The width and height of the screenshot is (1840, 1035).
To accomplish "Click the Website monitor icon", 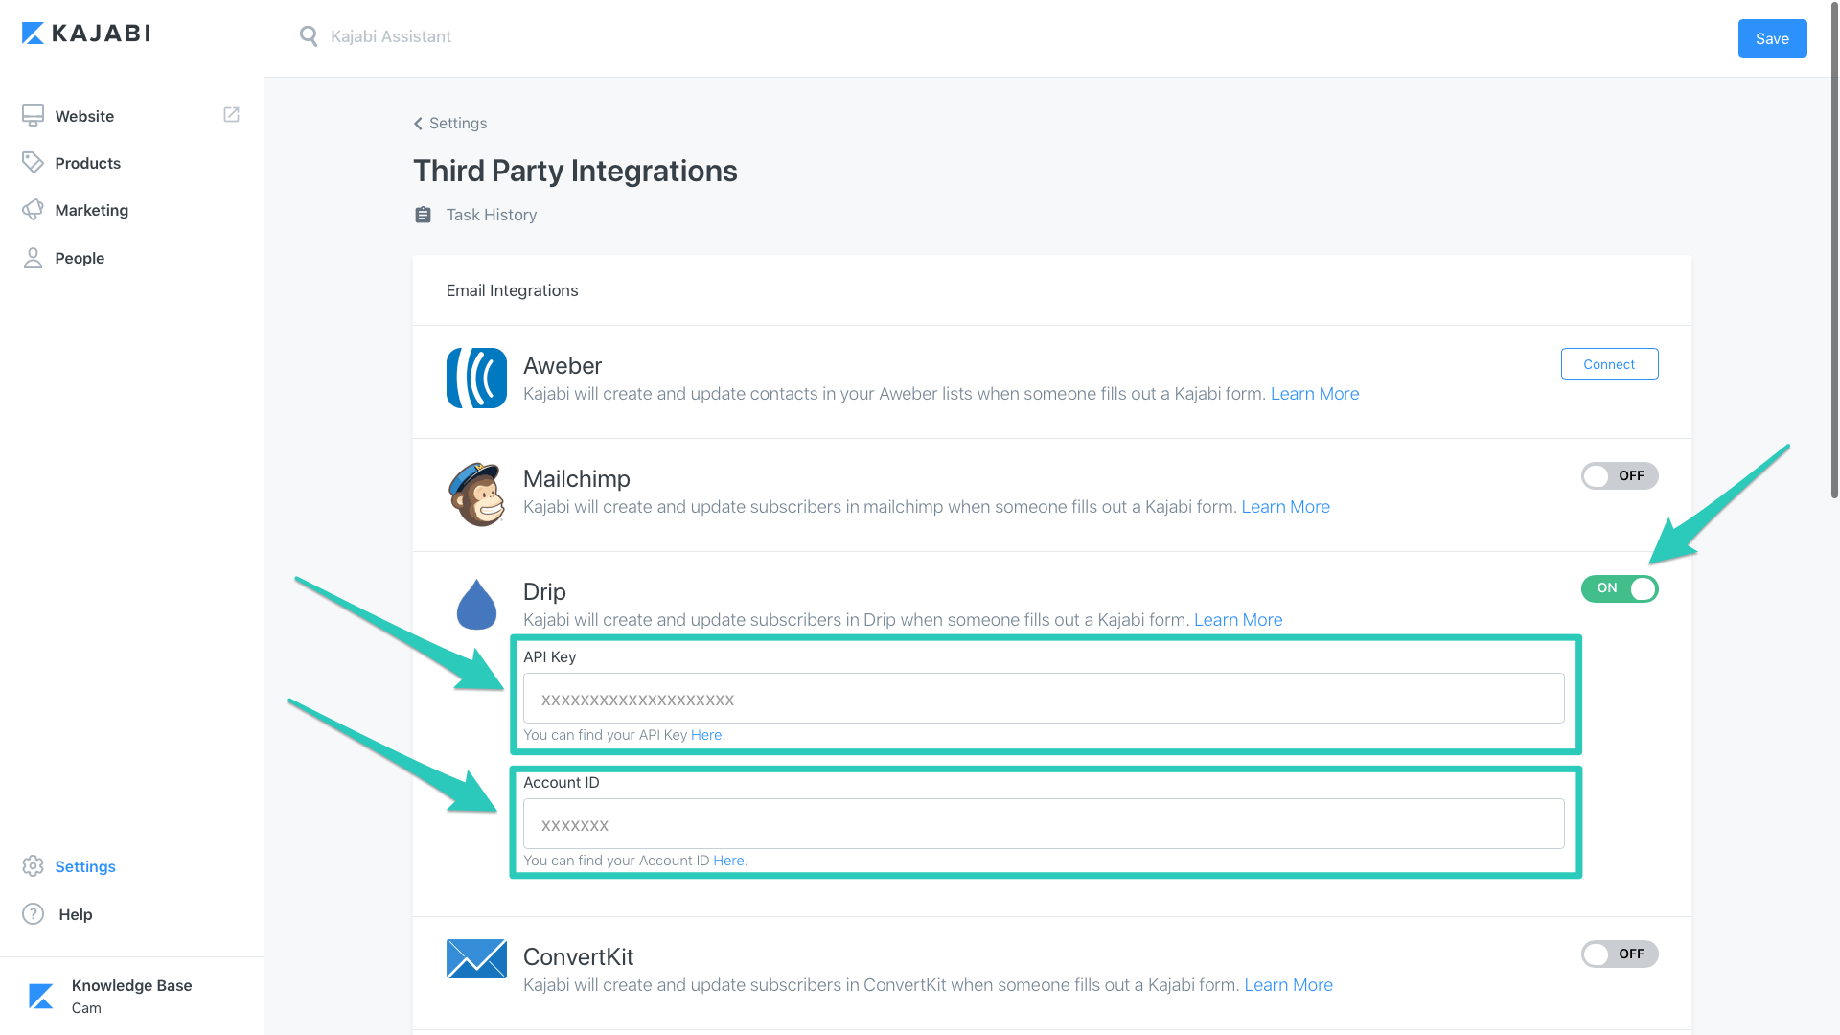I will (x=33, y=116).
